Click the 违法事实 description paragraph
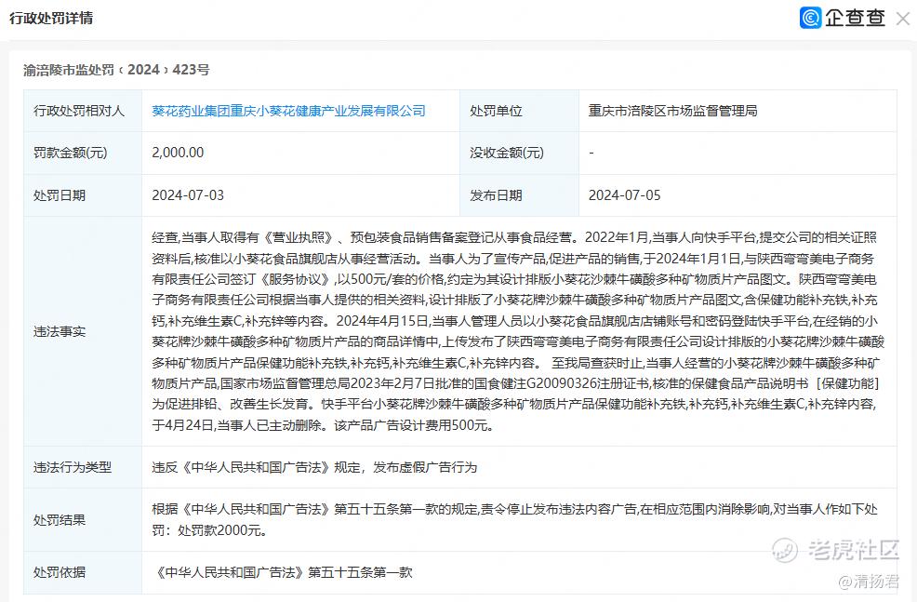 click(x=518, y=331)
